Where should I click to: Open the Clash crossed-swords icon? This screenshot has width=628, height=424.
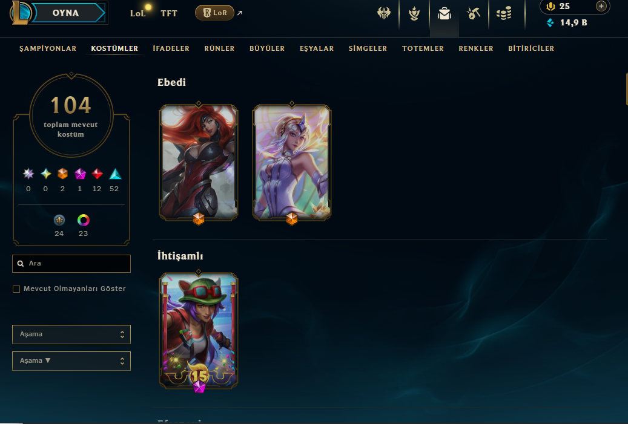pos(384,13)
